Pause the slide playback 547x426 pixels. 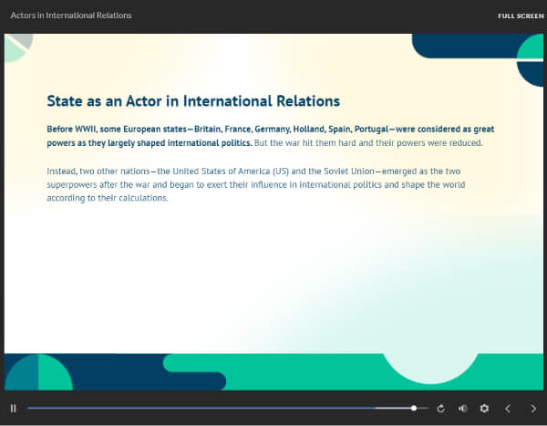[x=14, y=408]
